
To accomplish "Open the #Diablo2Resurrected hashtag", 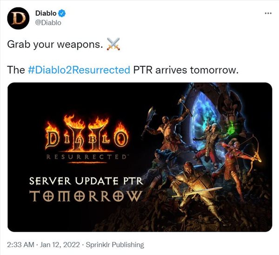I will coord(79,70).
